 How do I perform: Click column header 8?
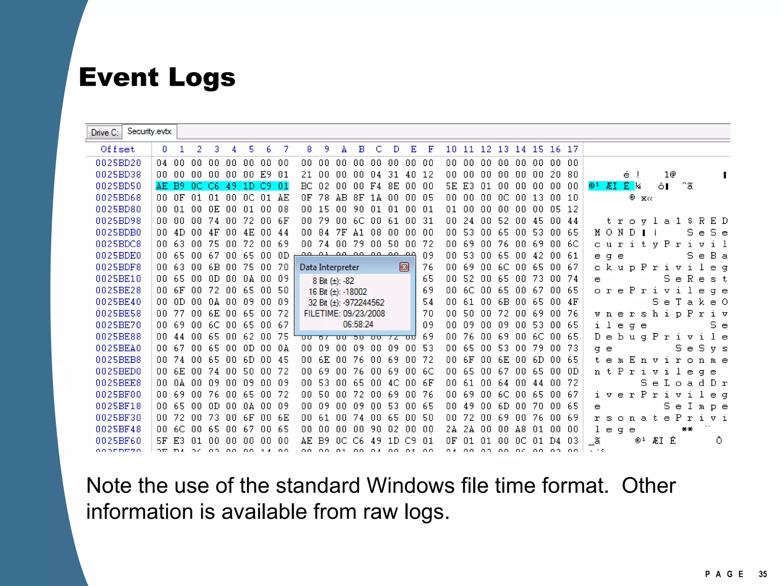pos(309,149)
